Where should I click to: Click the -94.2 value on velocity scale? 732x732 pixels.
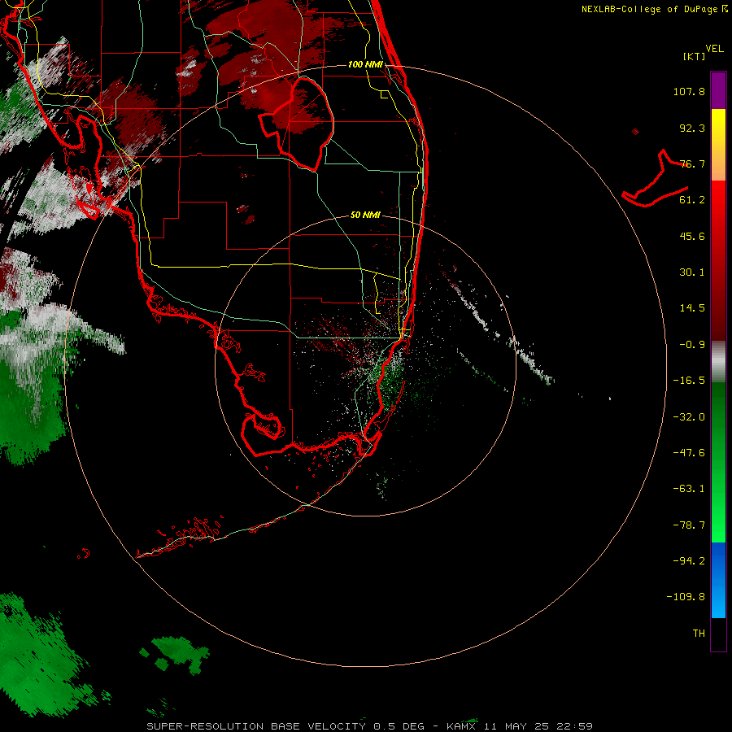689,560
